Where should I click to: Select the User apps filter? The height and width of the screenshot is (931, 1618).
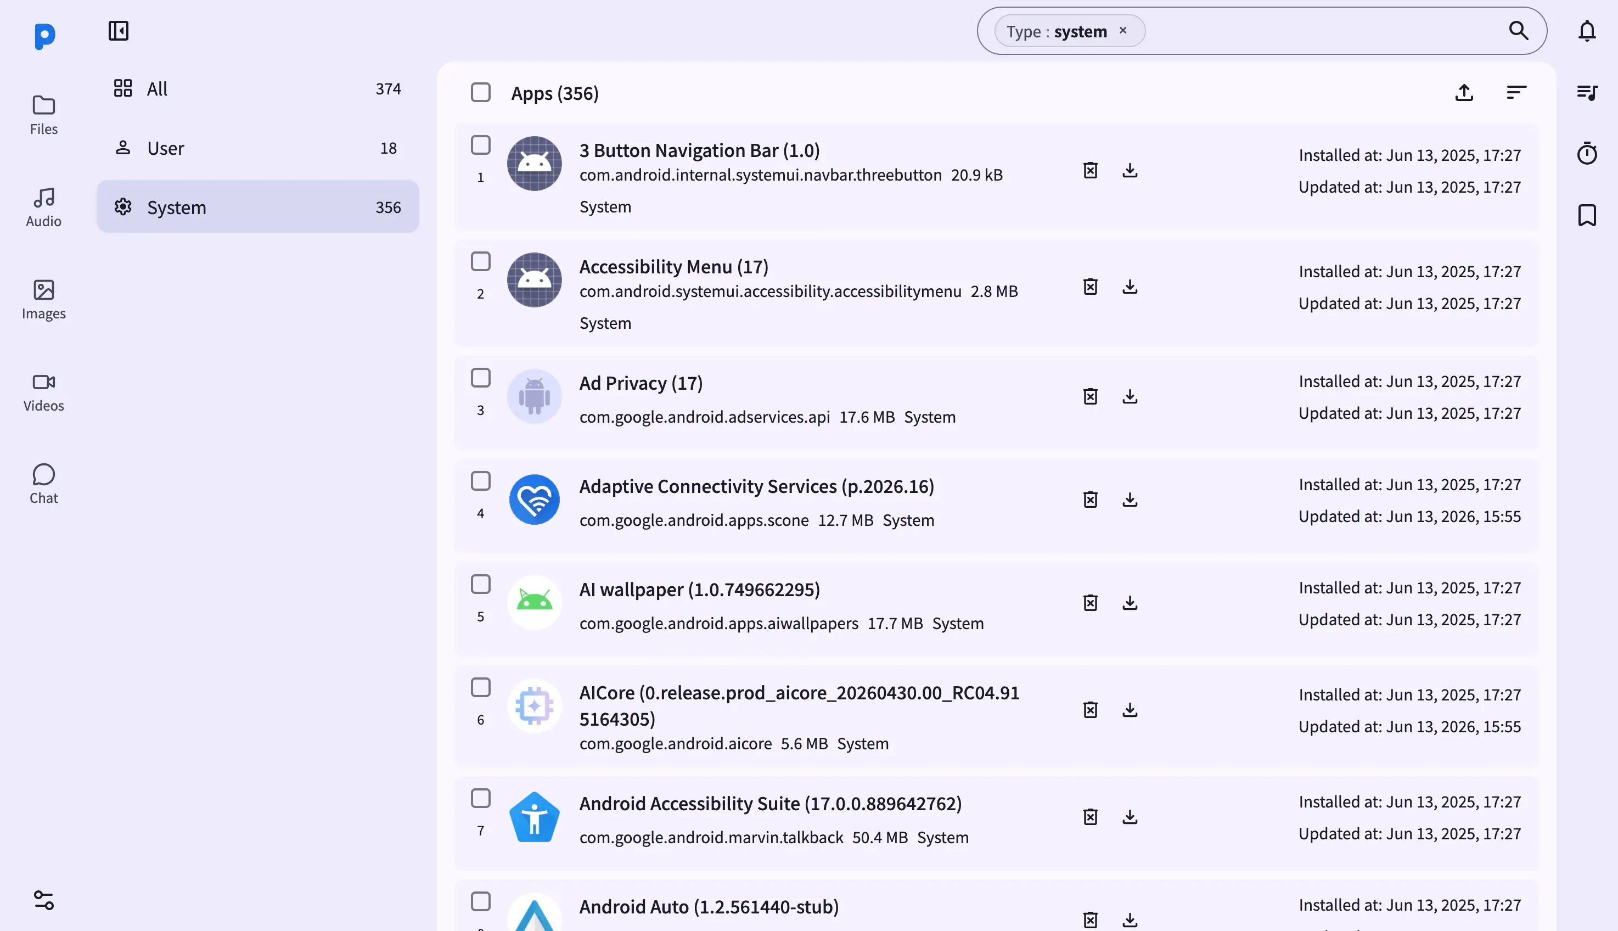(257, 148)
